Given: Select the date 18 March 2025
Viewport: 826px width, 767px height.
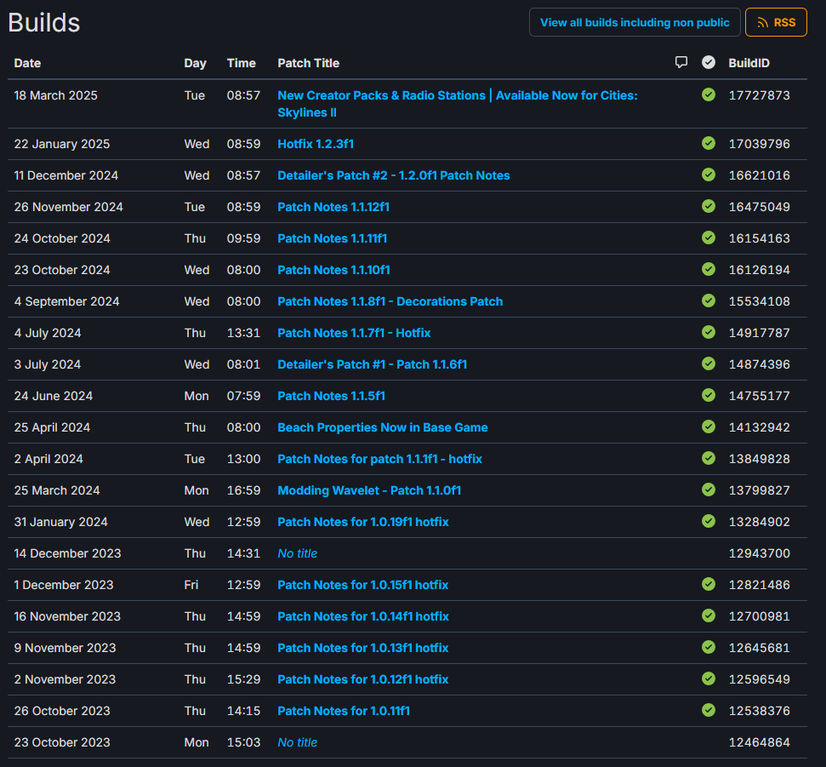Looking at the screenshot, I should click(56, 95).
